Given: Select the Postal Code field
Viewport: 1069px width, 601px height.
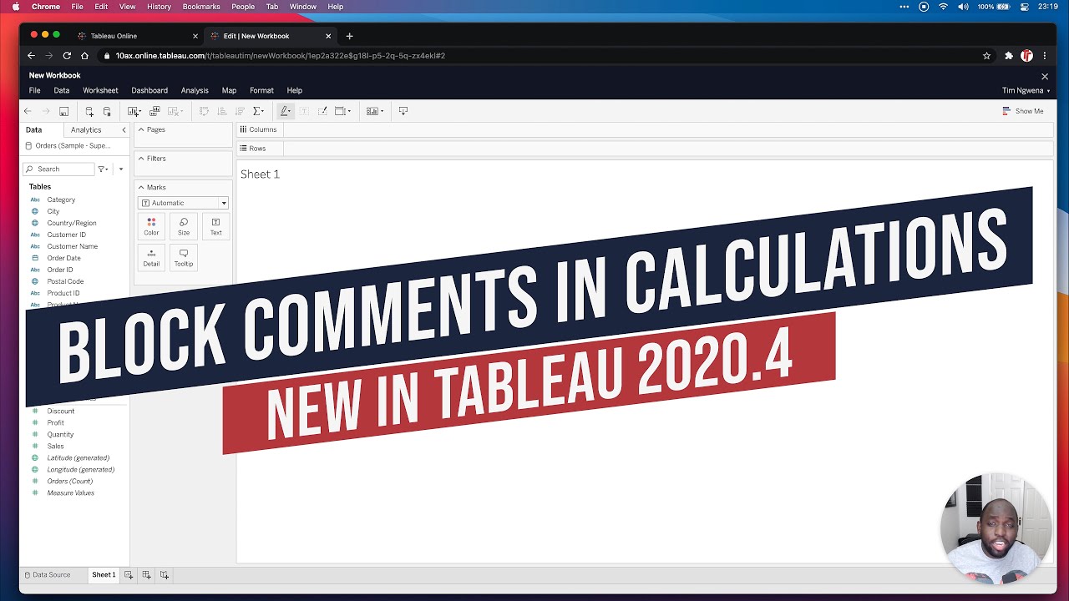Looking at the screenshot, I should click(65, 281).
